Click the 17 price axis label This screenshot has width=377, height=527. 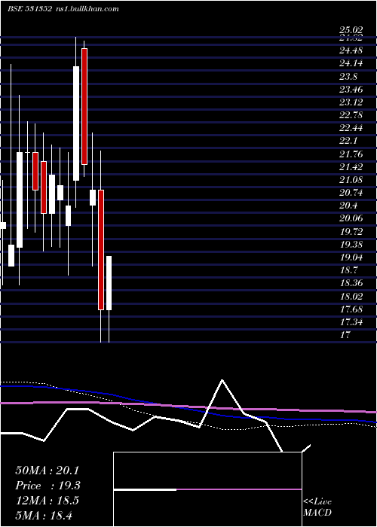point(345,335)
